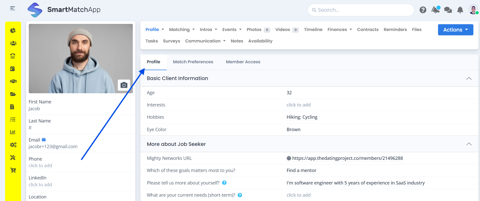Click the Mighty Networks profile URL link
The height and width of the screenshot is (201, 480).
pos(347,158)
